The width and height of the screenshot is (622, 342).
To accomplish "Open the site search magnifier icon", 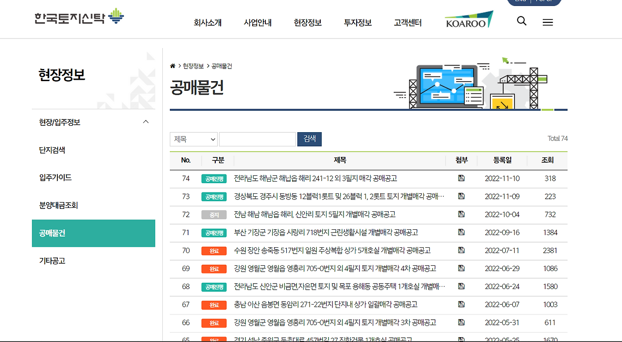I will tap(521, 21).
